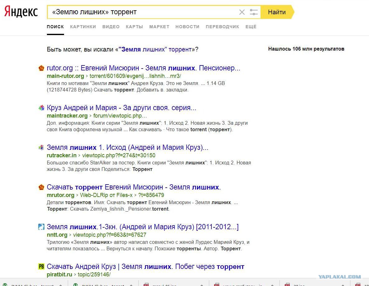This screenshot has height=286, width=369.
Task: Open Земля лишних.1-3кн. result title
Action: [143, 227]
